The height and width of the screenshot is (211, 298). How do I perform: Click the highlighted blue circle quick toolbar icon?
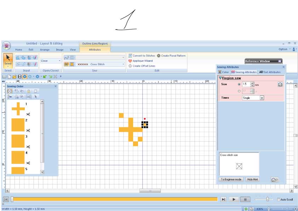[x=24, y=77]
